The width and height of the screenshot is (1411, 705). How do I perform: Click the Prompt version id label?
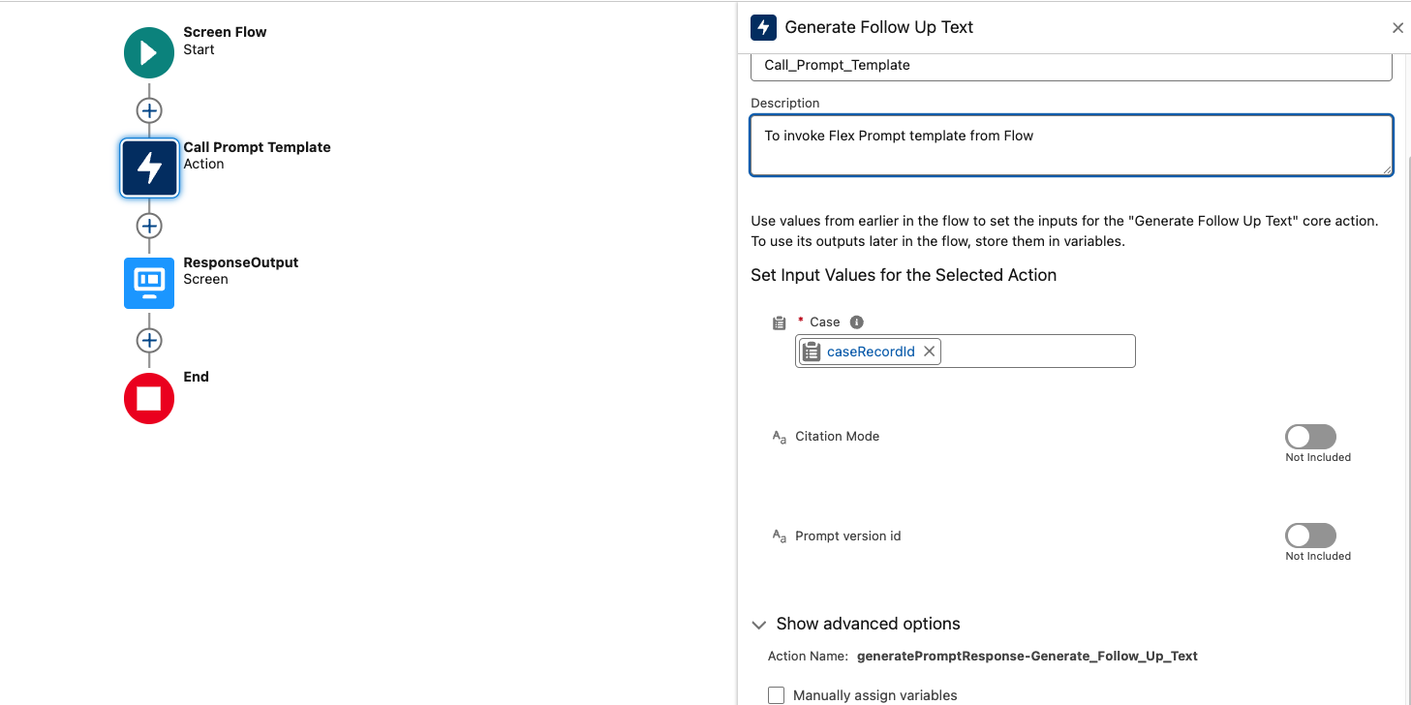coord(848,536)
